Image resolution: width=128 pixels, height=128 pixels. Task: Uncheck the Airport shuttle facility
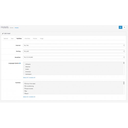point(25,89)
